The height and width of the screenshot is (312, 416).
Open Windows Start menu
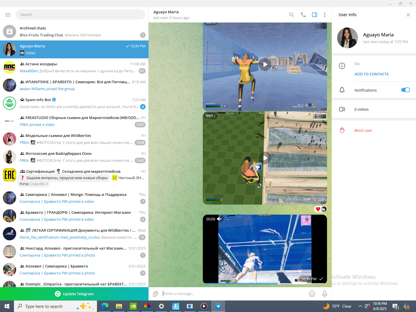click(x=7, y=306)
